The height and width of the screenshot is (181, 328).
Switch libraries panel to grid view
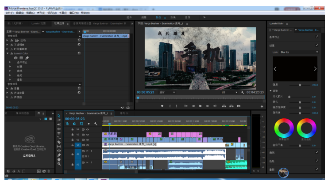point(46,119)
